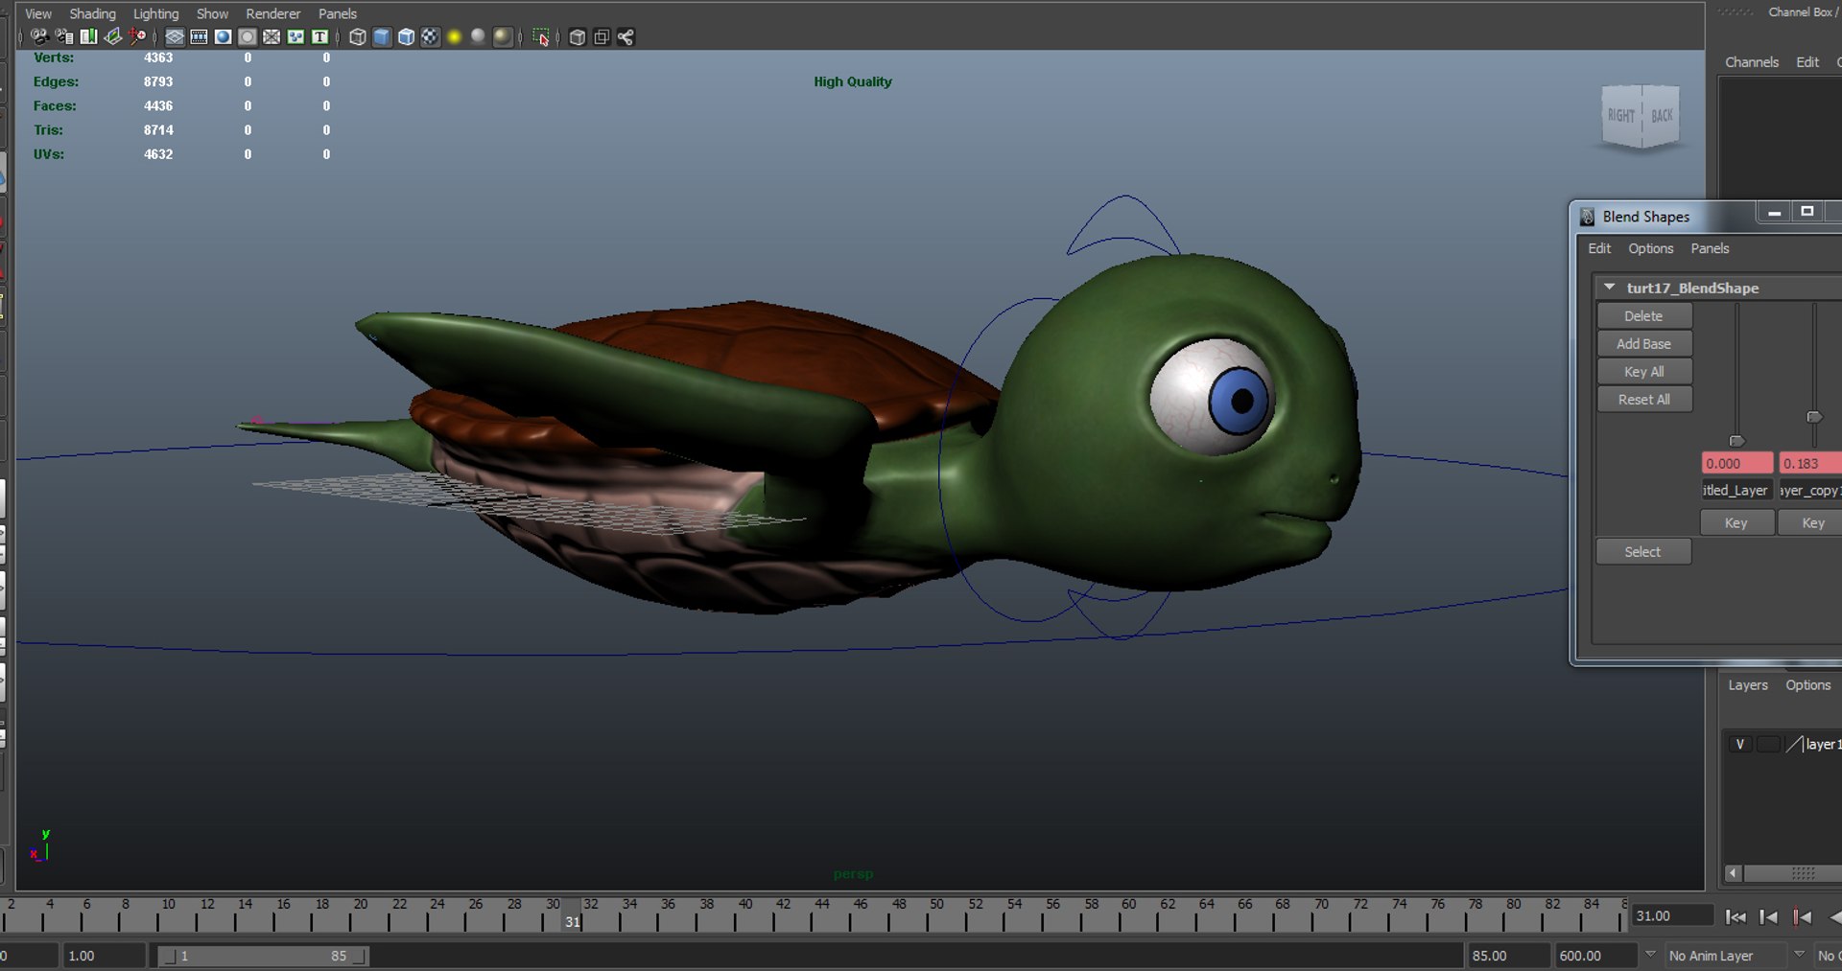
Task: Click the Add Base button
Action: pos(1643,343)
